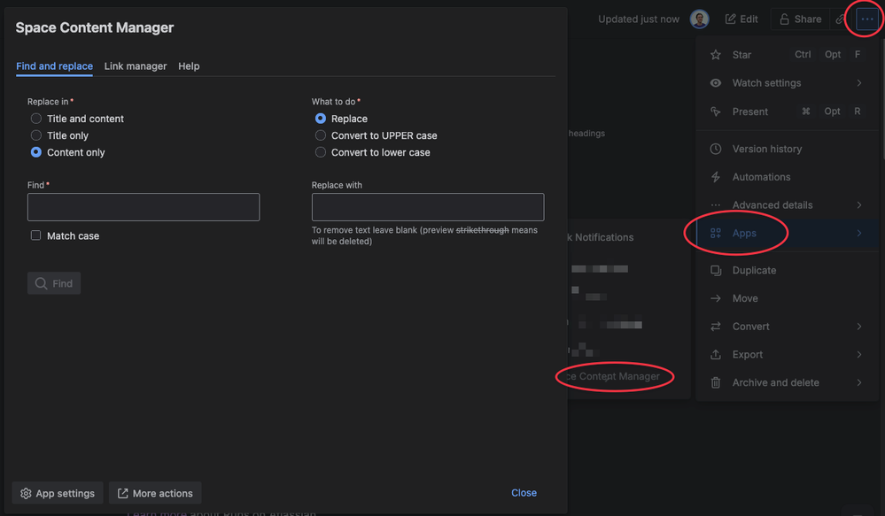Click the Duplicate copy icon
The width and height of the screenshot is (885, 516).
(716, 270)
